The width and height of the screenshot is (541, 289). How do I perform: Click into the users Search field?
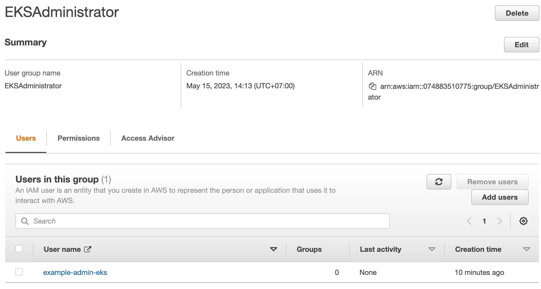tap(206, 221)
